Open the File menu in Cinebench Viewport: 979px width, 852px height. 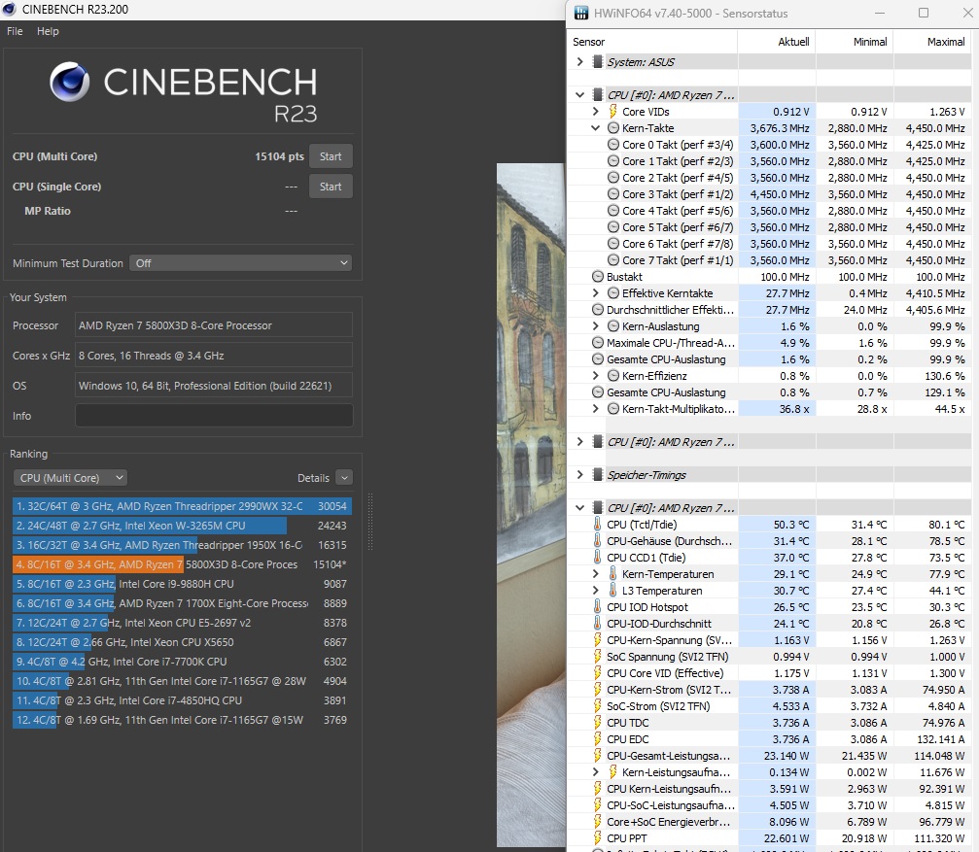(x=15, y=31)
